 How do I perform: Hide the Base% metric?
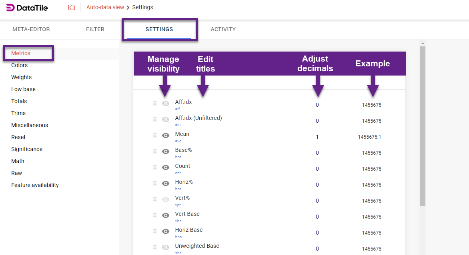[166, 151]
